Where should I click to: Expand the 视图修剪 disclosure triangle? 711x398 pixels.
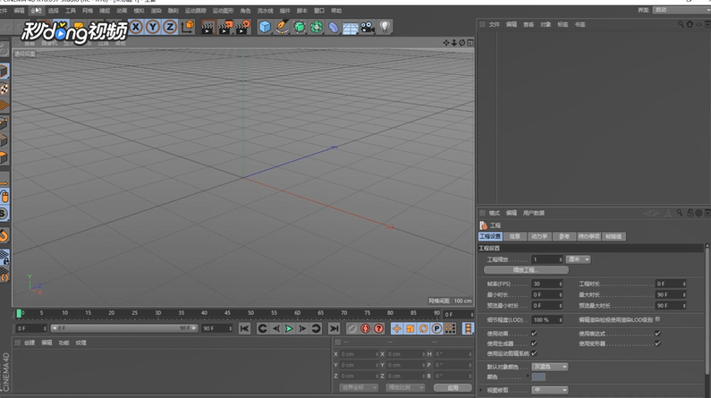click(x=481, y=390)
